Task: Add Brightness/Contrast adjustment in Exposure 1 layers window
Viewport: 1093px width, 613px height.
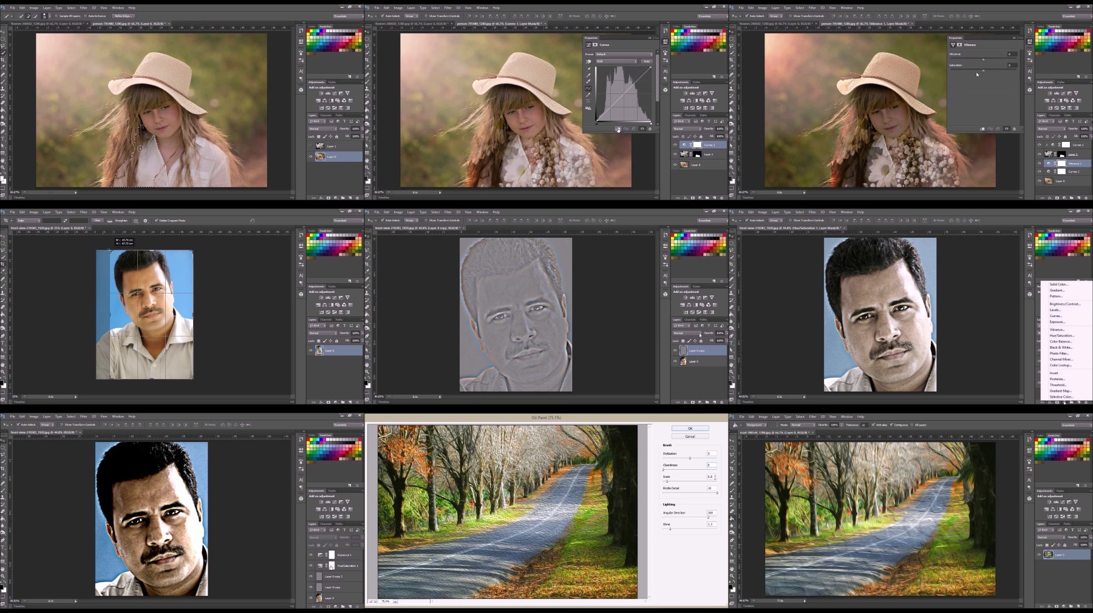Action: tap(321, 502)
